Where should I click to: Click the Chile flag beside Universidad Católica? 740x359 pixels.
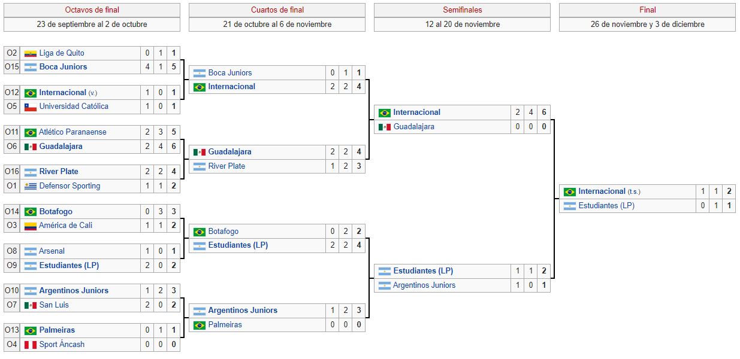tap(31, 107)
